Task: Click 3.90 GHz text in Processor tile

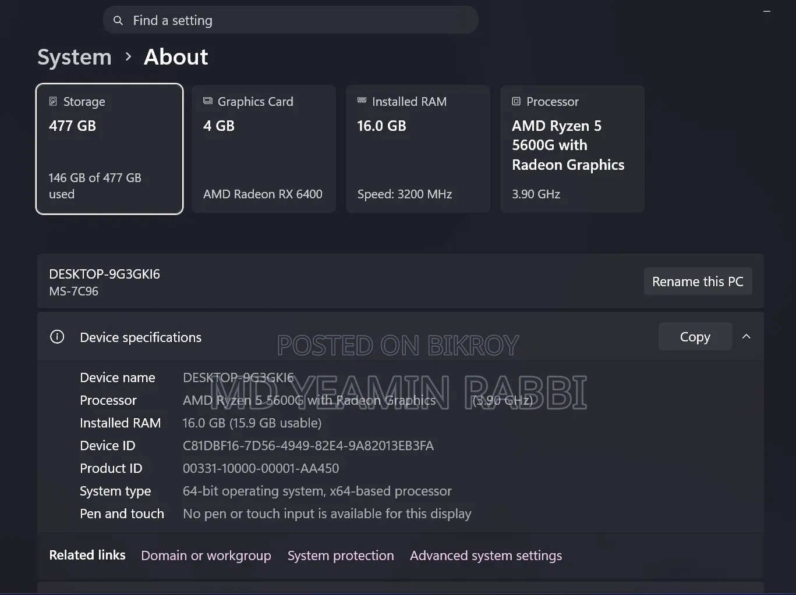Action: (x=536, y=194)
